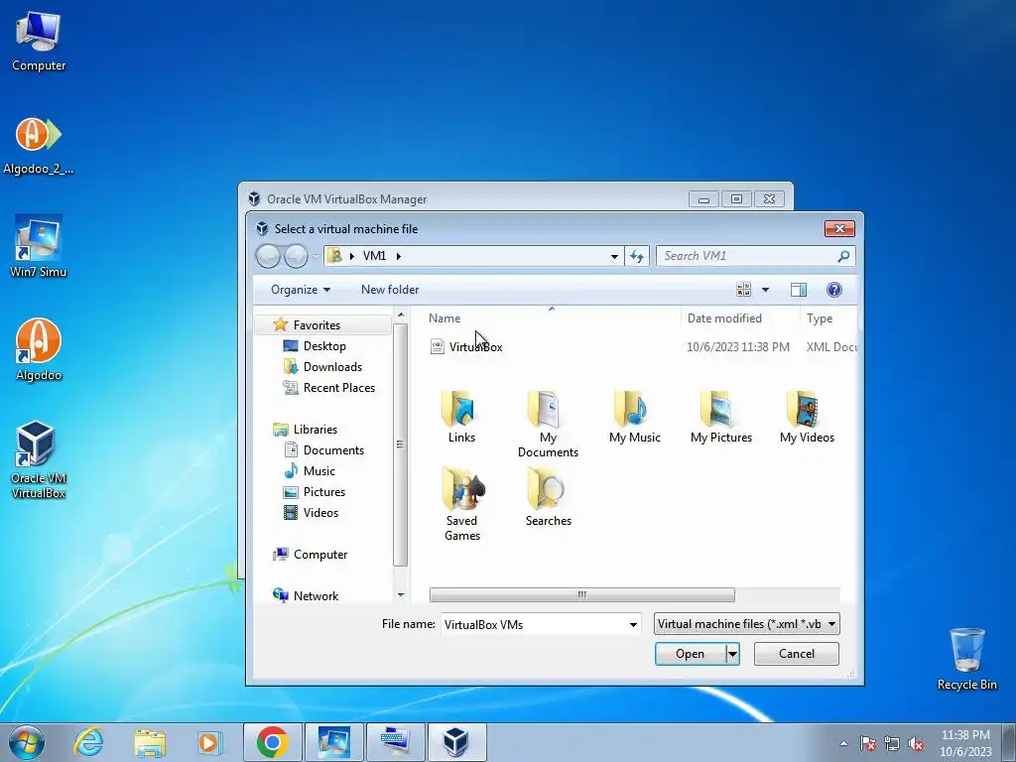1016x762 pixels.
Task: Select the Oracle VM VirtualBox desktop shortcut
Action: [x=39, y=460]
